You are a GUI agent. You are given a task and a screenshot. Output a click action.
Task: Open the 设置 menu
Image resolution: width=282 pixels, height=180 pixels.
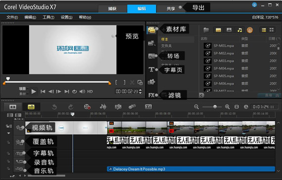tap(67, 17)
